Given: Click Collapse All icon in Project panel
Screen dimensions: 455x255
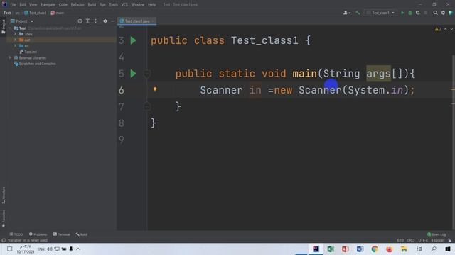Looking at the screenshot, I should click(x=95, y=21).
